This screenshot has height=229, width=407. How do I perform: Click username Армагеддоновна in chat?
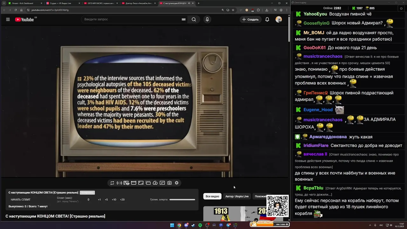click(328, 137)
